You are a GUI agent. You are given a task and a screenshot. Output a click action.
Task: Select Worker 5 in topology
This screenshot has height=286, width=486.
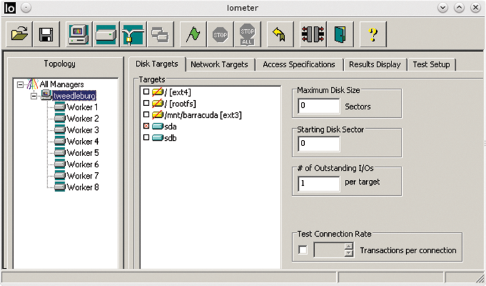[83, 153]
